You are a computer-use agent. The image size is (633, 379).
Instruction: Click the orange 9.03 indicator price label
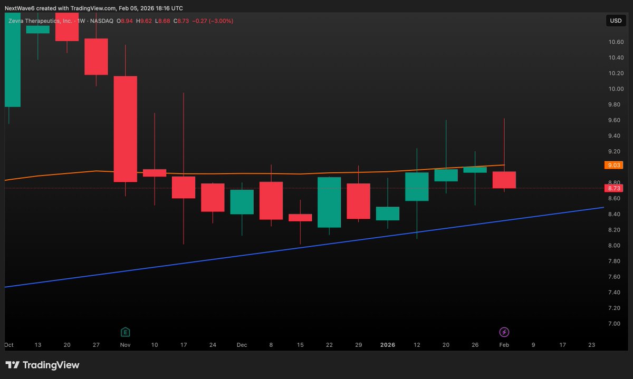coord(613,165)
